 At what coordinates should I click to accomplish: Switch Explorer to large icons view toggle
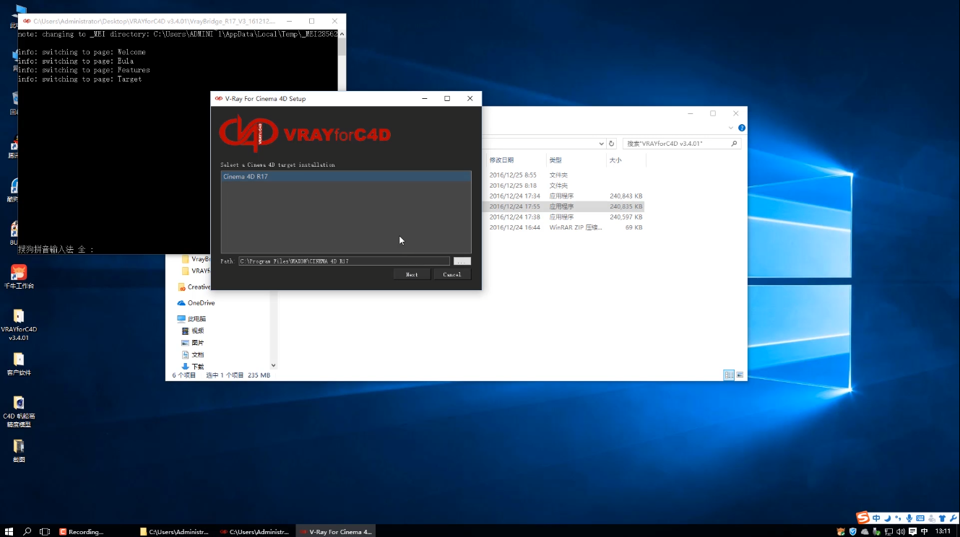740,375
